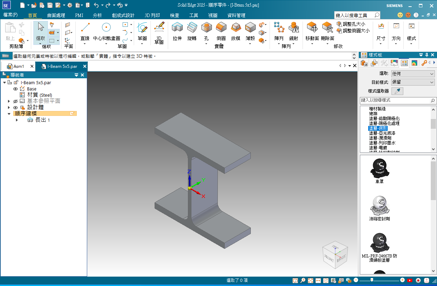Viewport: 437px width, 286px height.
Task: Use the 樣式選取器 eyedropper button
Action: (397, 91)
